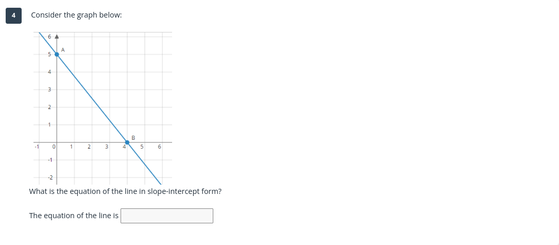Click the number 3 on the y-axis
The image size is (559, 245).
pyautogui.click(x=49, y=90)
